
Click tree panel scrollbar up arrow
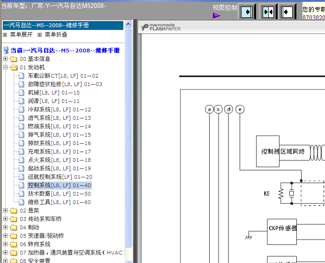(128, 24)
